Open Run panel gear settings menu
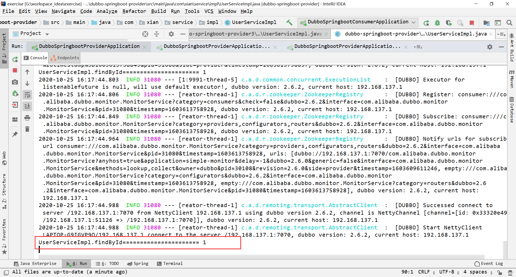This screenshot has height=277, width=516. 490,47
